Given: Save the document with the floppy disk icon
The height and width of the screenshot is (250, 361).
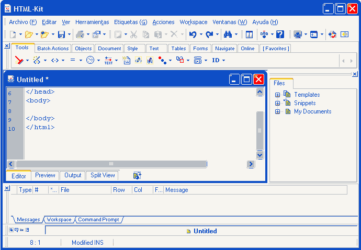Looking at the screenshot, I should pos(61,35).
